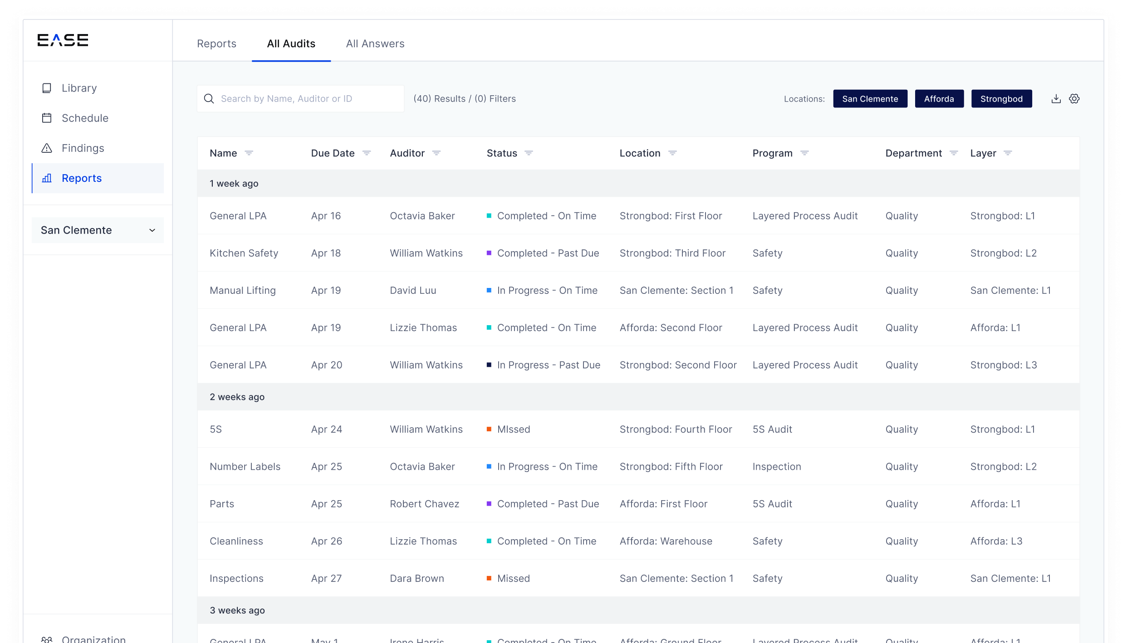This screenshot has width=1127, height=643.
Task: Toggle the Afforda location filter
Action: [939, 98]
